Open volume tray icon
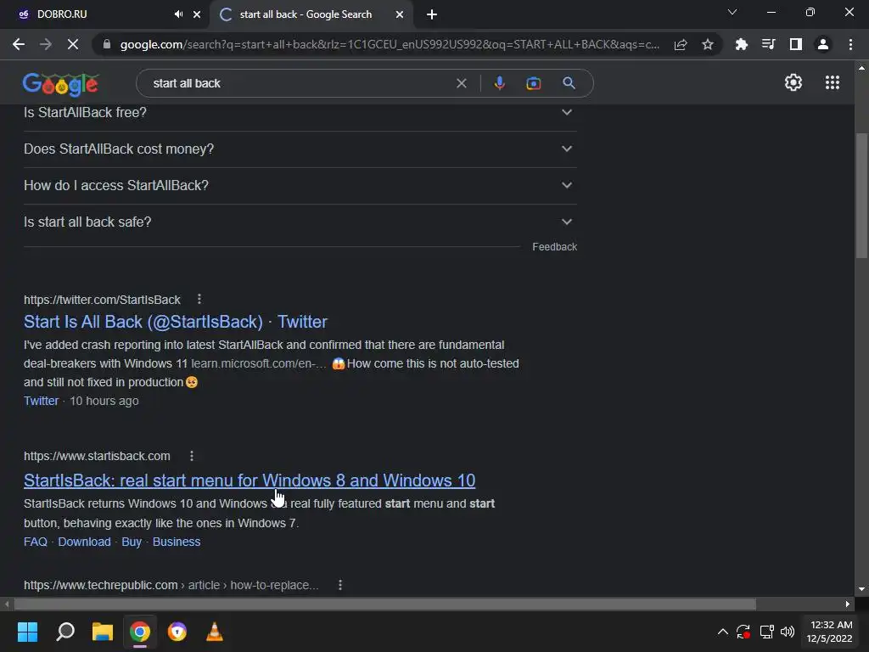The height and width of the screenshot is (652, 869). (787, 632)
